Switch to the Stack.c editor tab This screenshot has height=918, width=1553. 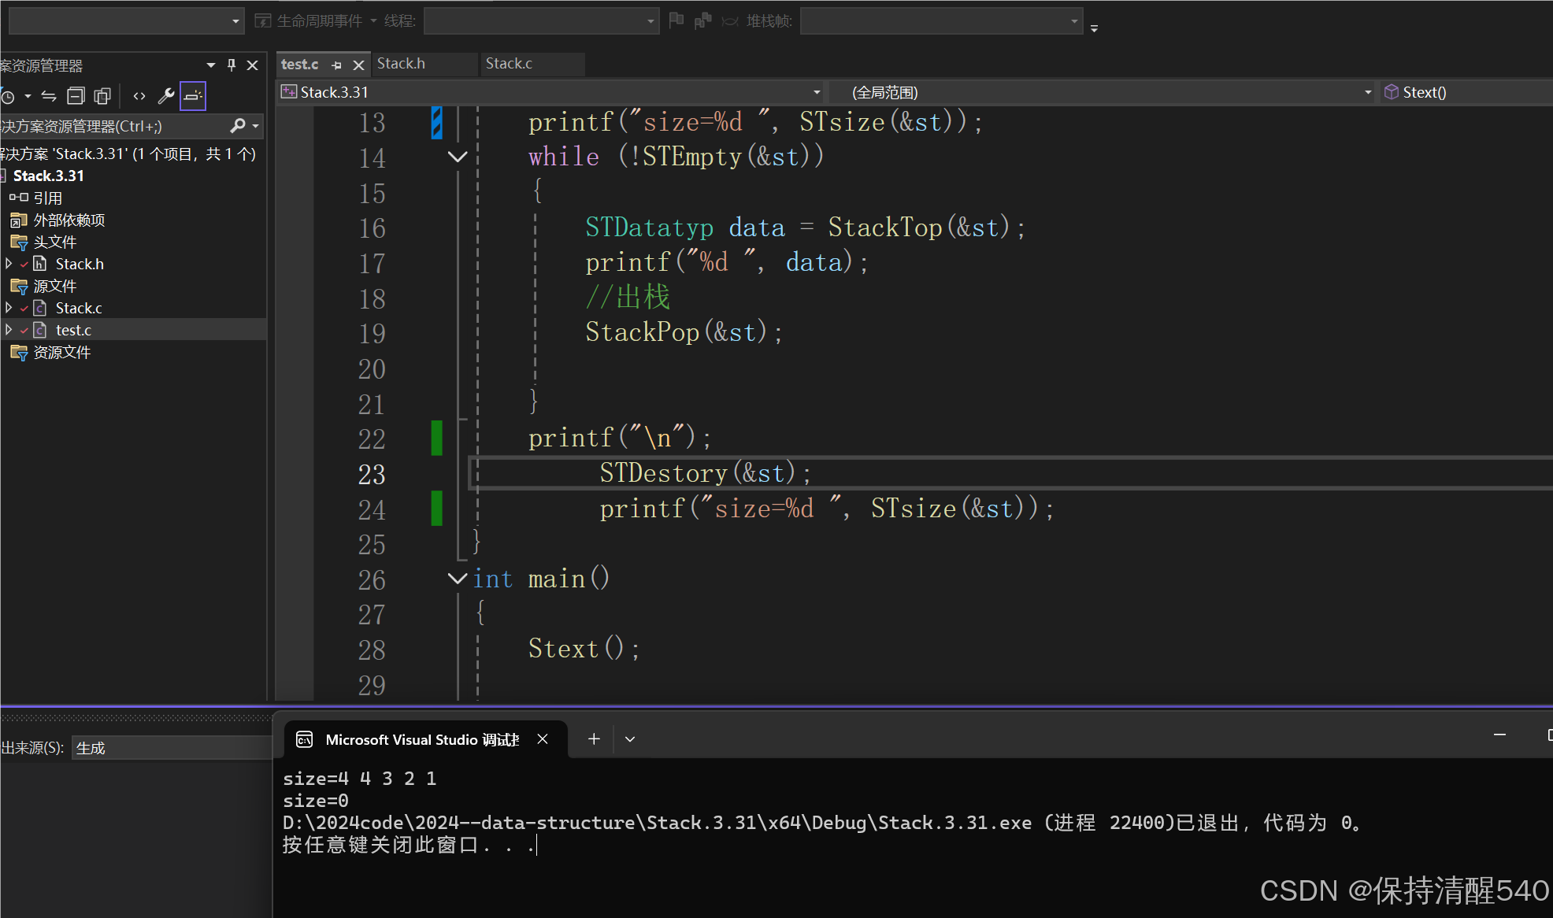point(509,64)
